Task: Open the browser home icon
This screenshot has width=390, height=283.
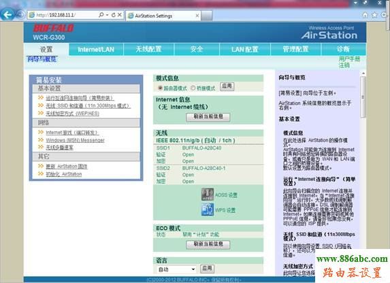Action: [365, 15]
